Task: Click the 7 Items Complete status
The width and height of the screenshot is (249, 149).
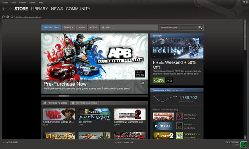Action: pos(124,142)
